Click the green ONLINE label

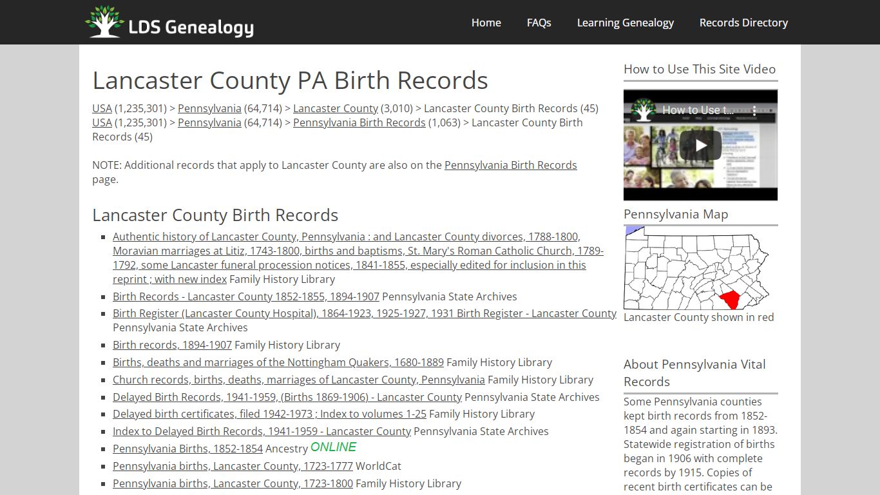coord(333,447)
